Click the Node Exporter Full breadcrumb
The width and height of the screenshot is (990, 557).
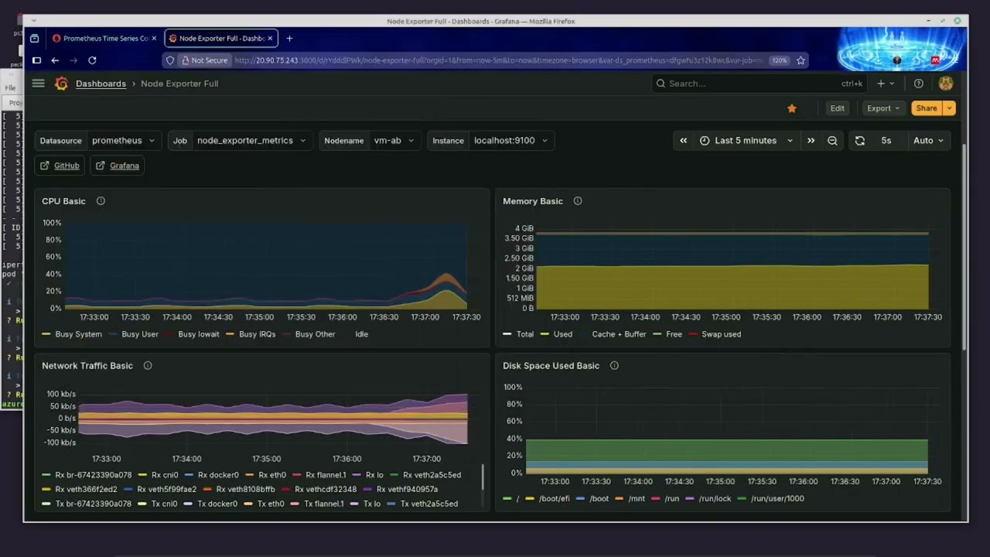pos(179,84)
